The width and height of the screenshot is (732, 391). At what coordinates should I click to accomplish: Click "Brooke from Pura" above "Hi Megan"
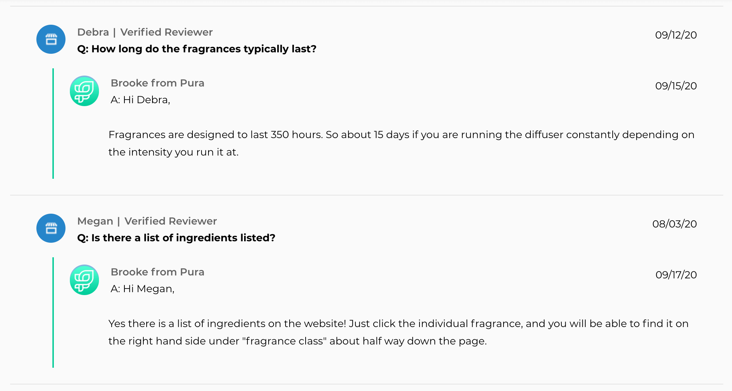point(157,272)
